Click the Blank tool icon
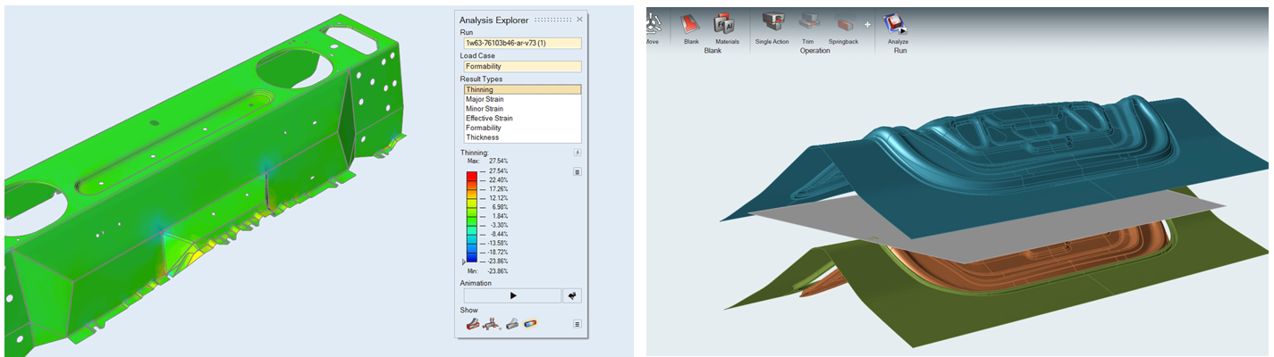The height and width of the screenshot is (357, 1274). 691,24
